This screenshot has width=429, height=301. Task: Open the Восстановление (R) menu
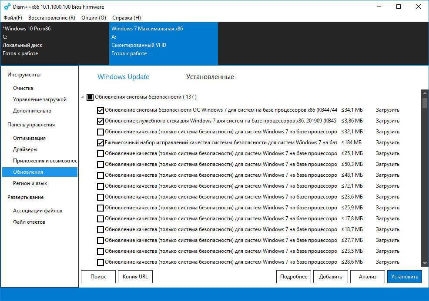51,18
